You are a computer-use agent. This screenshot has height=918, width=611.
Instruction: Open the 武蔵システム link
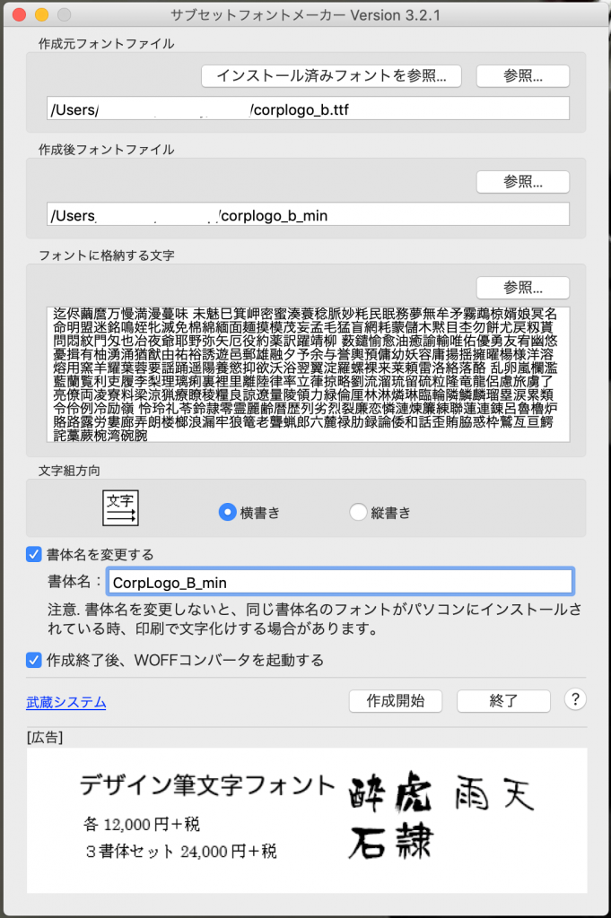[x=66, y=703]
